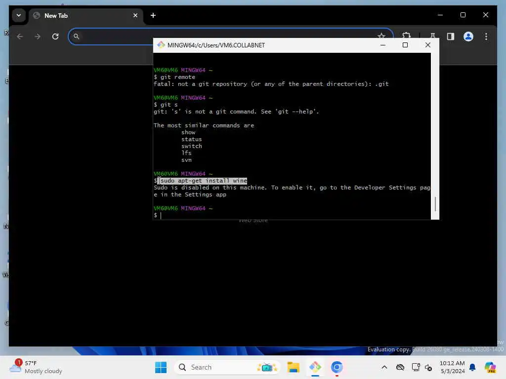Open the weather widget showing 57°F
This screenshot has height=379, width=506.
pos(36,367)
